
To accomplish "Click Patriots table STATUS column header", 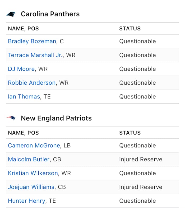I will (130, 133).
